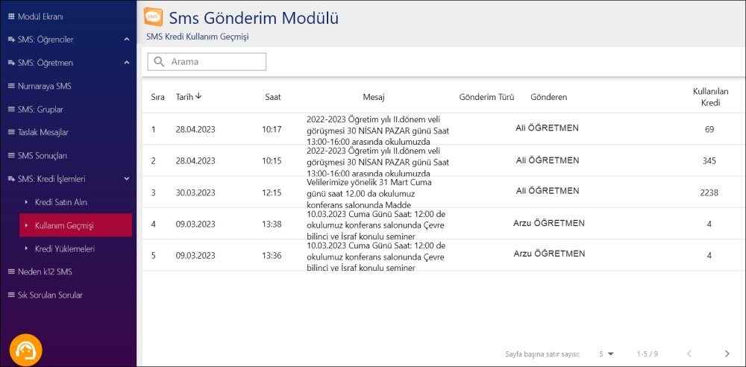Go to previous page arrow
The image size is (746, 367).
click(x=689, y=354)
